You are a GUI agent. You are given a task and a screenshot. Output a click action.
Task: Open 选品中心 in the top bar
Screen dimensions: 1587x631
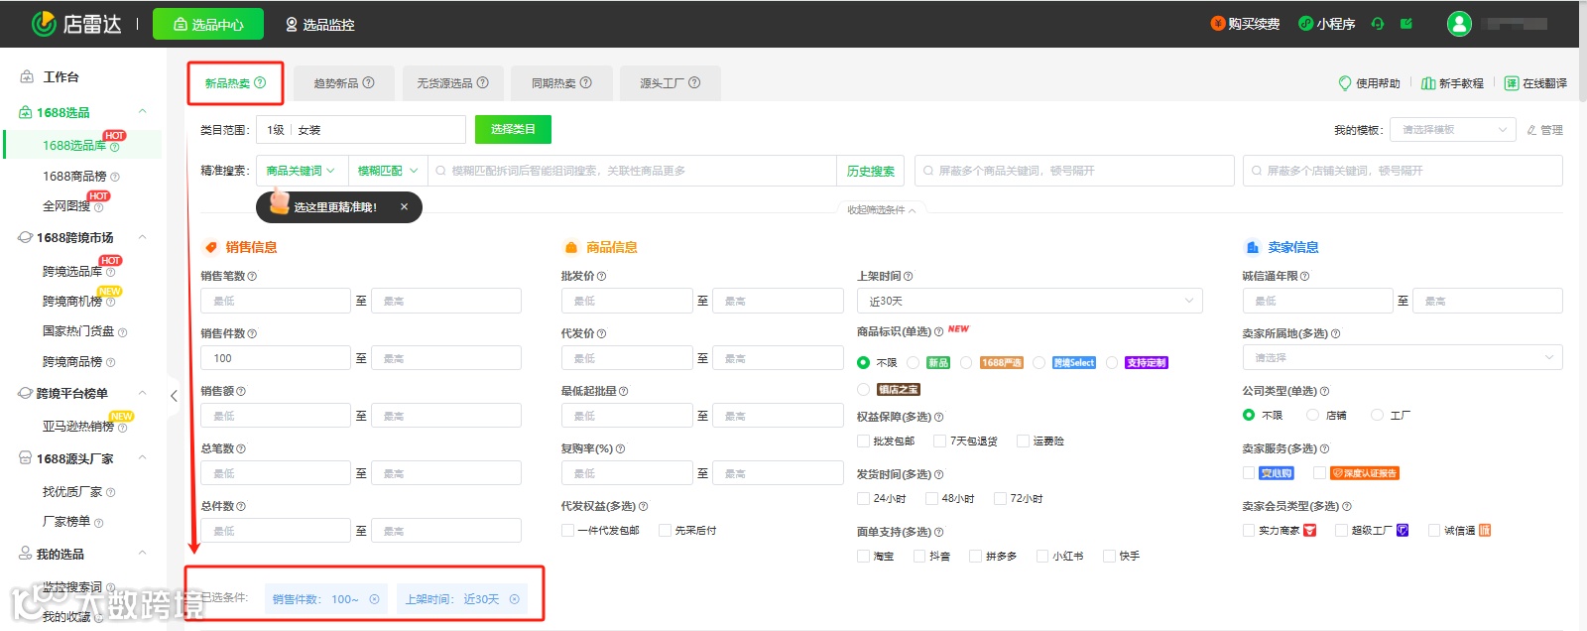pyautogui.click(x=208, y=24)
